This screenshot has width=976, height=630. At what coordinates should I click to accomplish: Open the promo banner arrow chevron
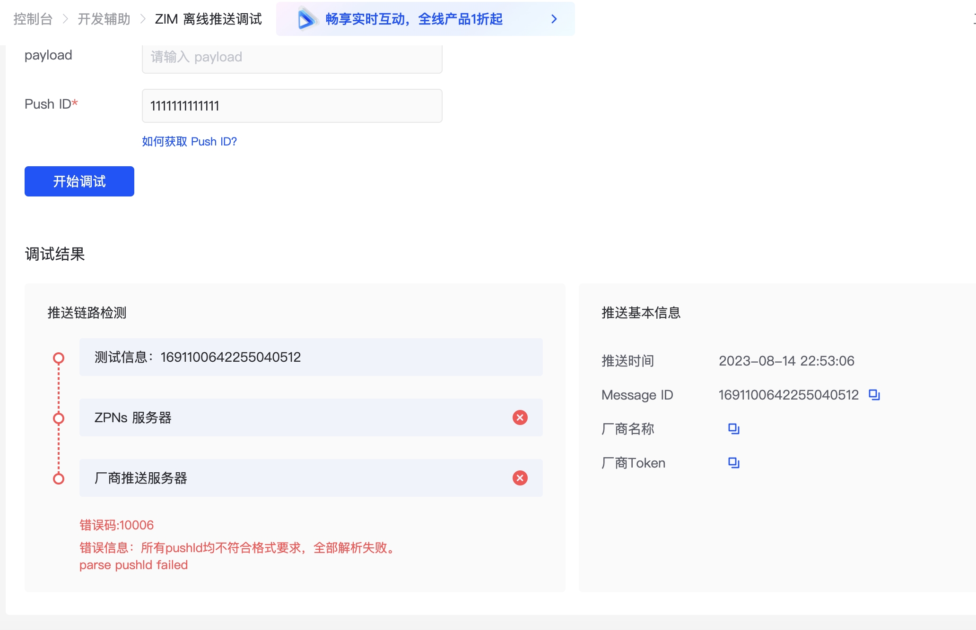coord(554,19)
